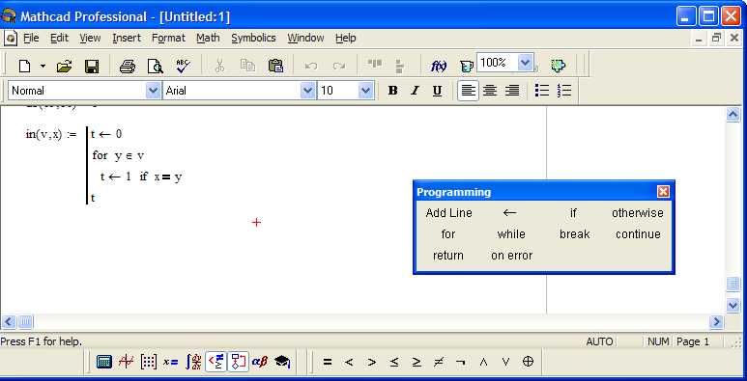
Task: Insert the XOR Boolean operator
Action: (528, 362)
